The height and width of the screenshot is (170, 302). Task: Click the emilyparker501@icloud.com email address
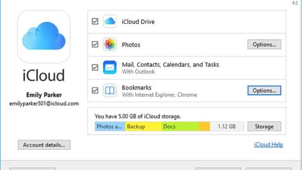tap(44, 104)
